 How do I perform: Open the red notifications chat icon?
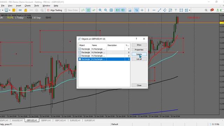[x=212, y=10]
